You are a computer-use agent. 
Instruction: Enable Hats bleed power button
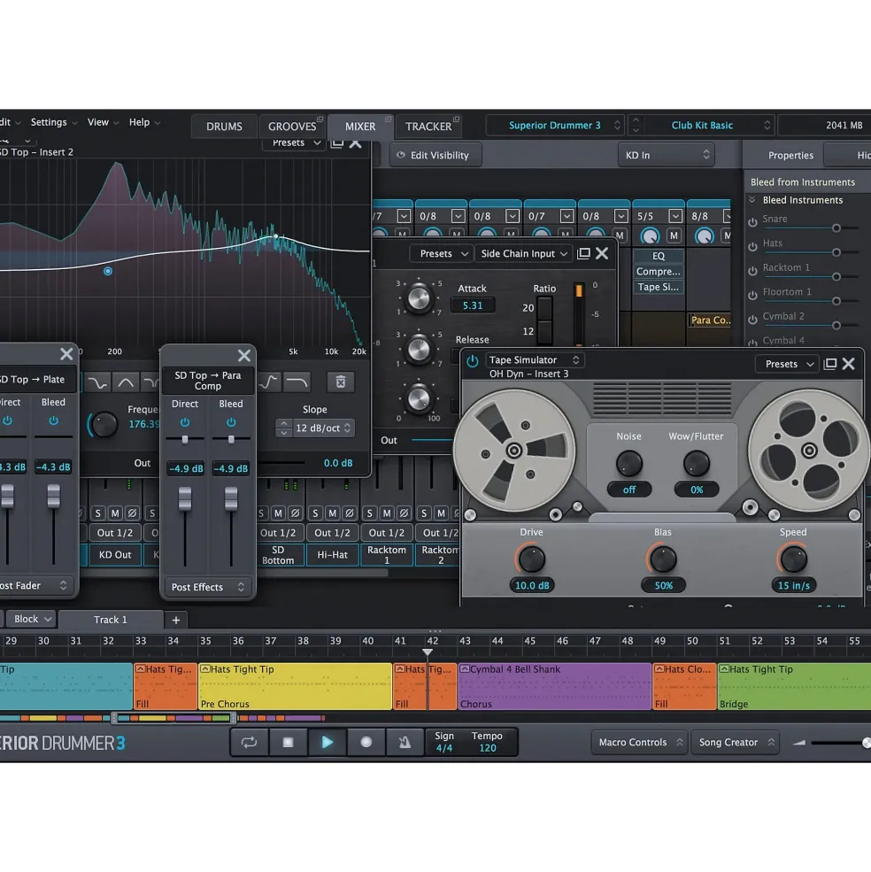pyautogui.click(x=752, y=246)
